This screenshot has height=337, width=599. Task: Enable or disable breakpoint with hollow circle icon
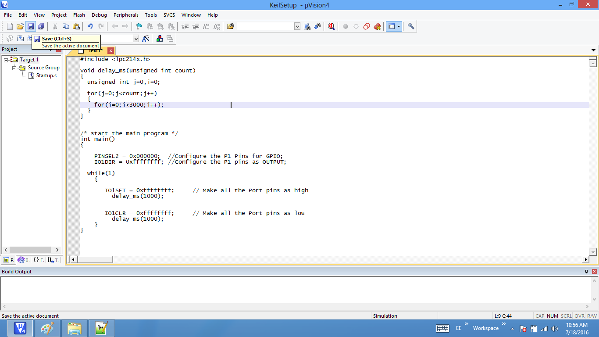(x=356, y=26)
